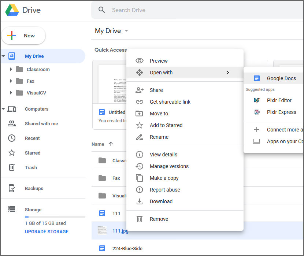This screenshot has height=256, width=304.
Task: Click the Google Drive logo
Action: coord(12,10)
